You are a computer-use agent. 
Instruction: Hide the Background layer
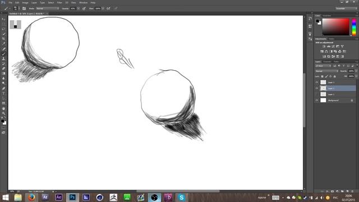317,100
